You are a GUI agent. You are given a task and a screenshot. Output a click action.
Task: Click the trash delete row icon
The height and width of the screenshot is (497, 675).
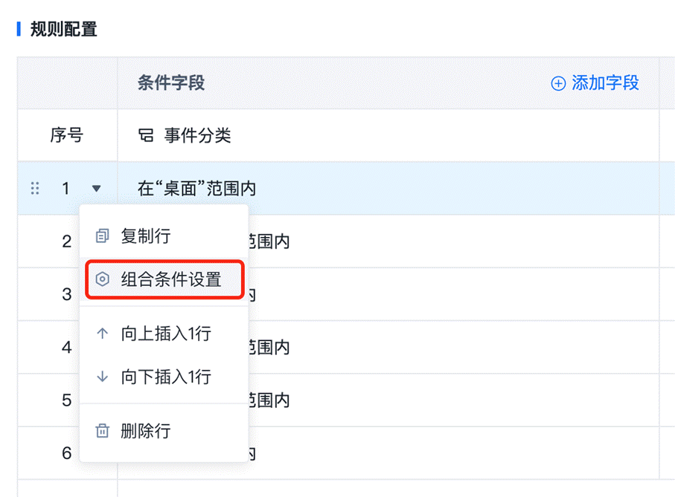102,430
